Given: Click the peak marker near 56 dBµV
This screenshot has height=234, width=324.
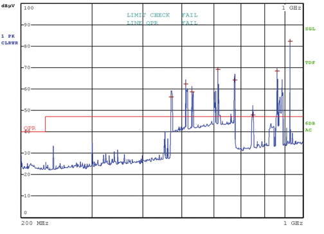Looking at the screenshot, I should pyautogui.click(x=171, y=97).
